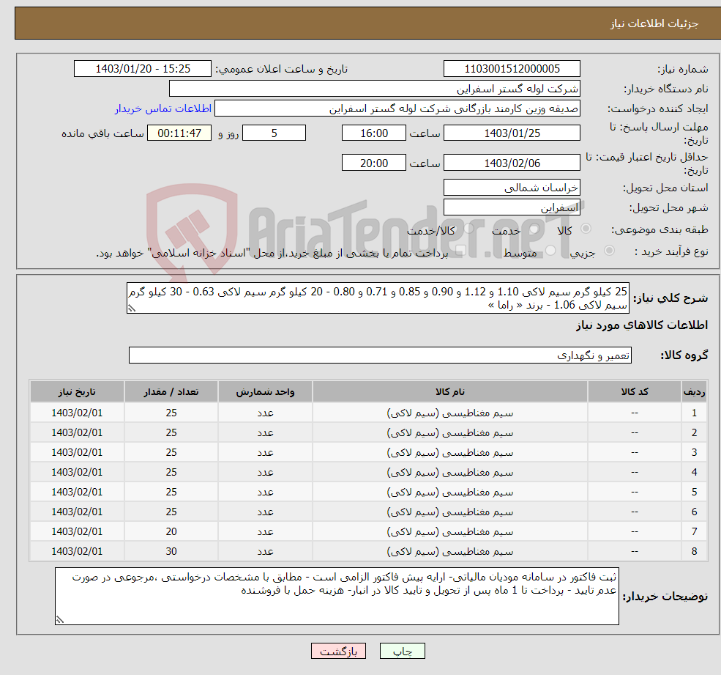The image size is (721, 675).
Task: Click the جزئیات اطلاعات نیاز header title
Action: (x=654, y=23)
